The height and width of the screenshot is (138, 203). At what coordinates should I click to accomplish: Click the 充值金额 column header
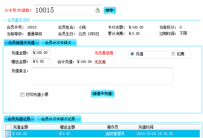(x=34, y=127)
